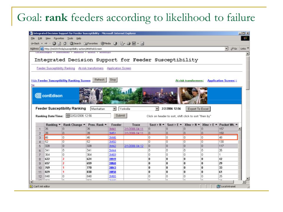
Task: Click Export To Excel button
Action: (x=198, y=109)
